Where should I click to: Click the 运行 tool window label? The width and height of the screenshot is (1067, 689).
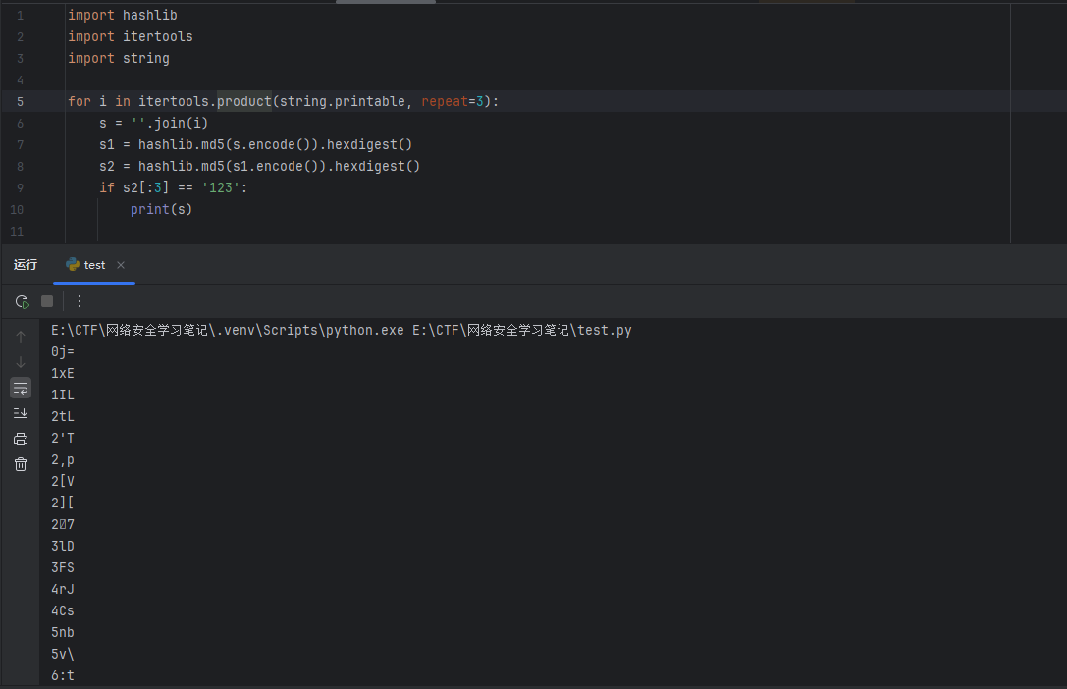point(26,265)
